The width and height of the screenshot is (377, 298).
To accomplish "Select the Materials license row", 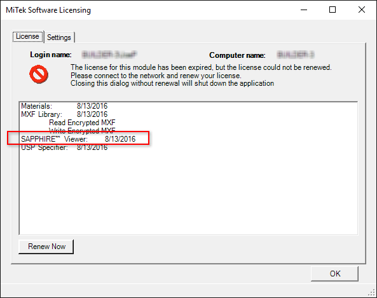I will pyautogui.click(x=64, y=106).
